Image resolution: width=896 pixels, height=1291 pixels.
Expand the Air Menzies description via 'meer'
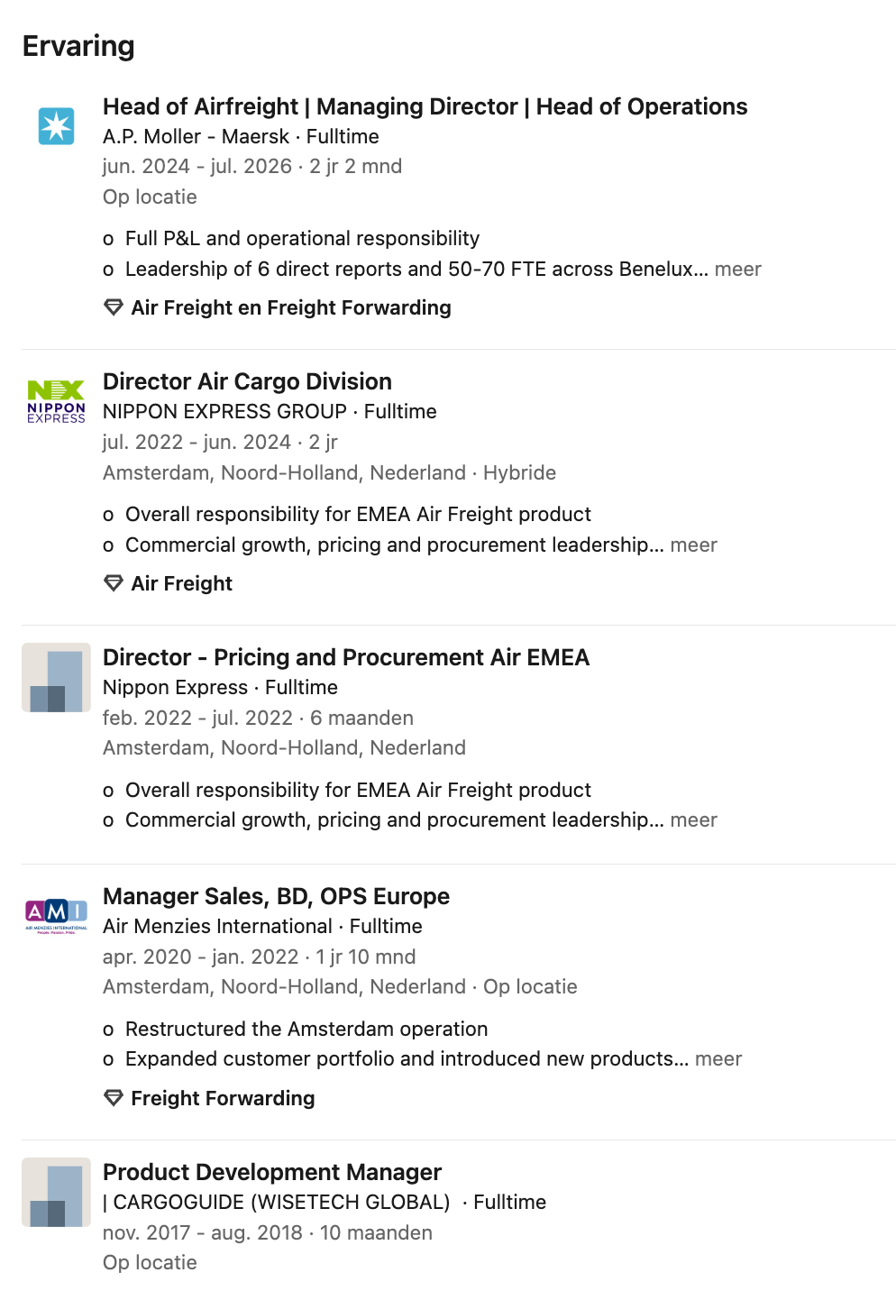click(718, 1058)
